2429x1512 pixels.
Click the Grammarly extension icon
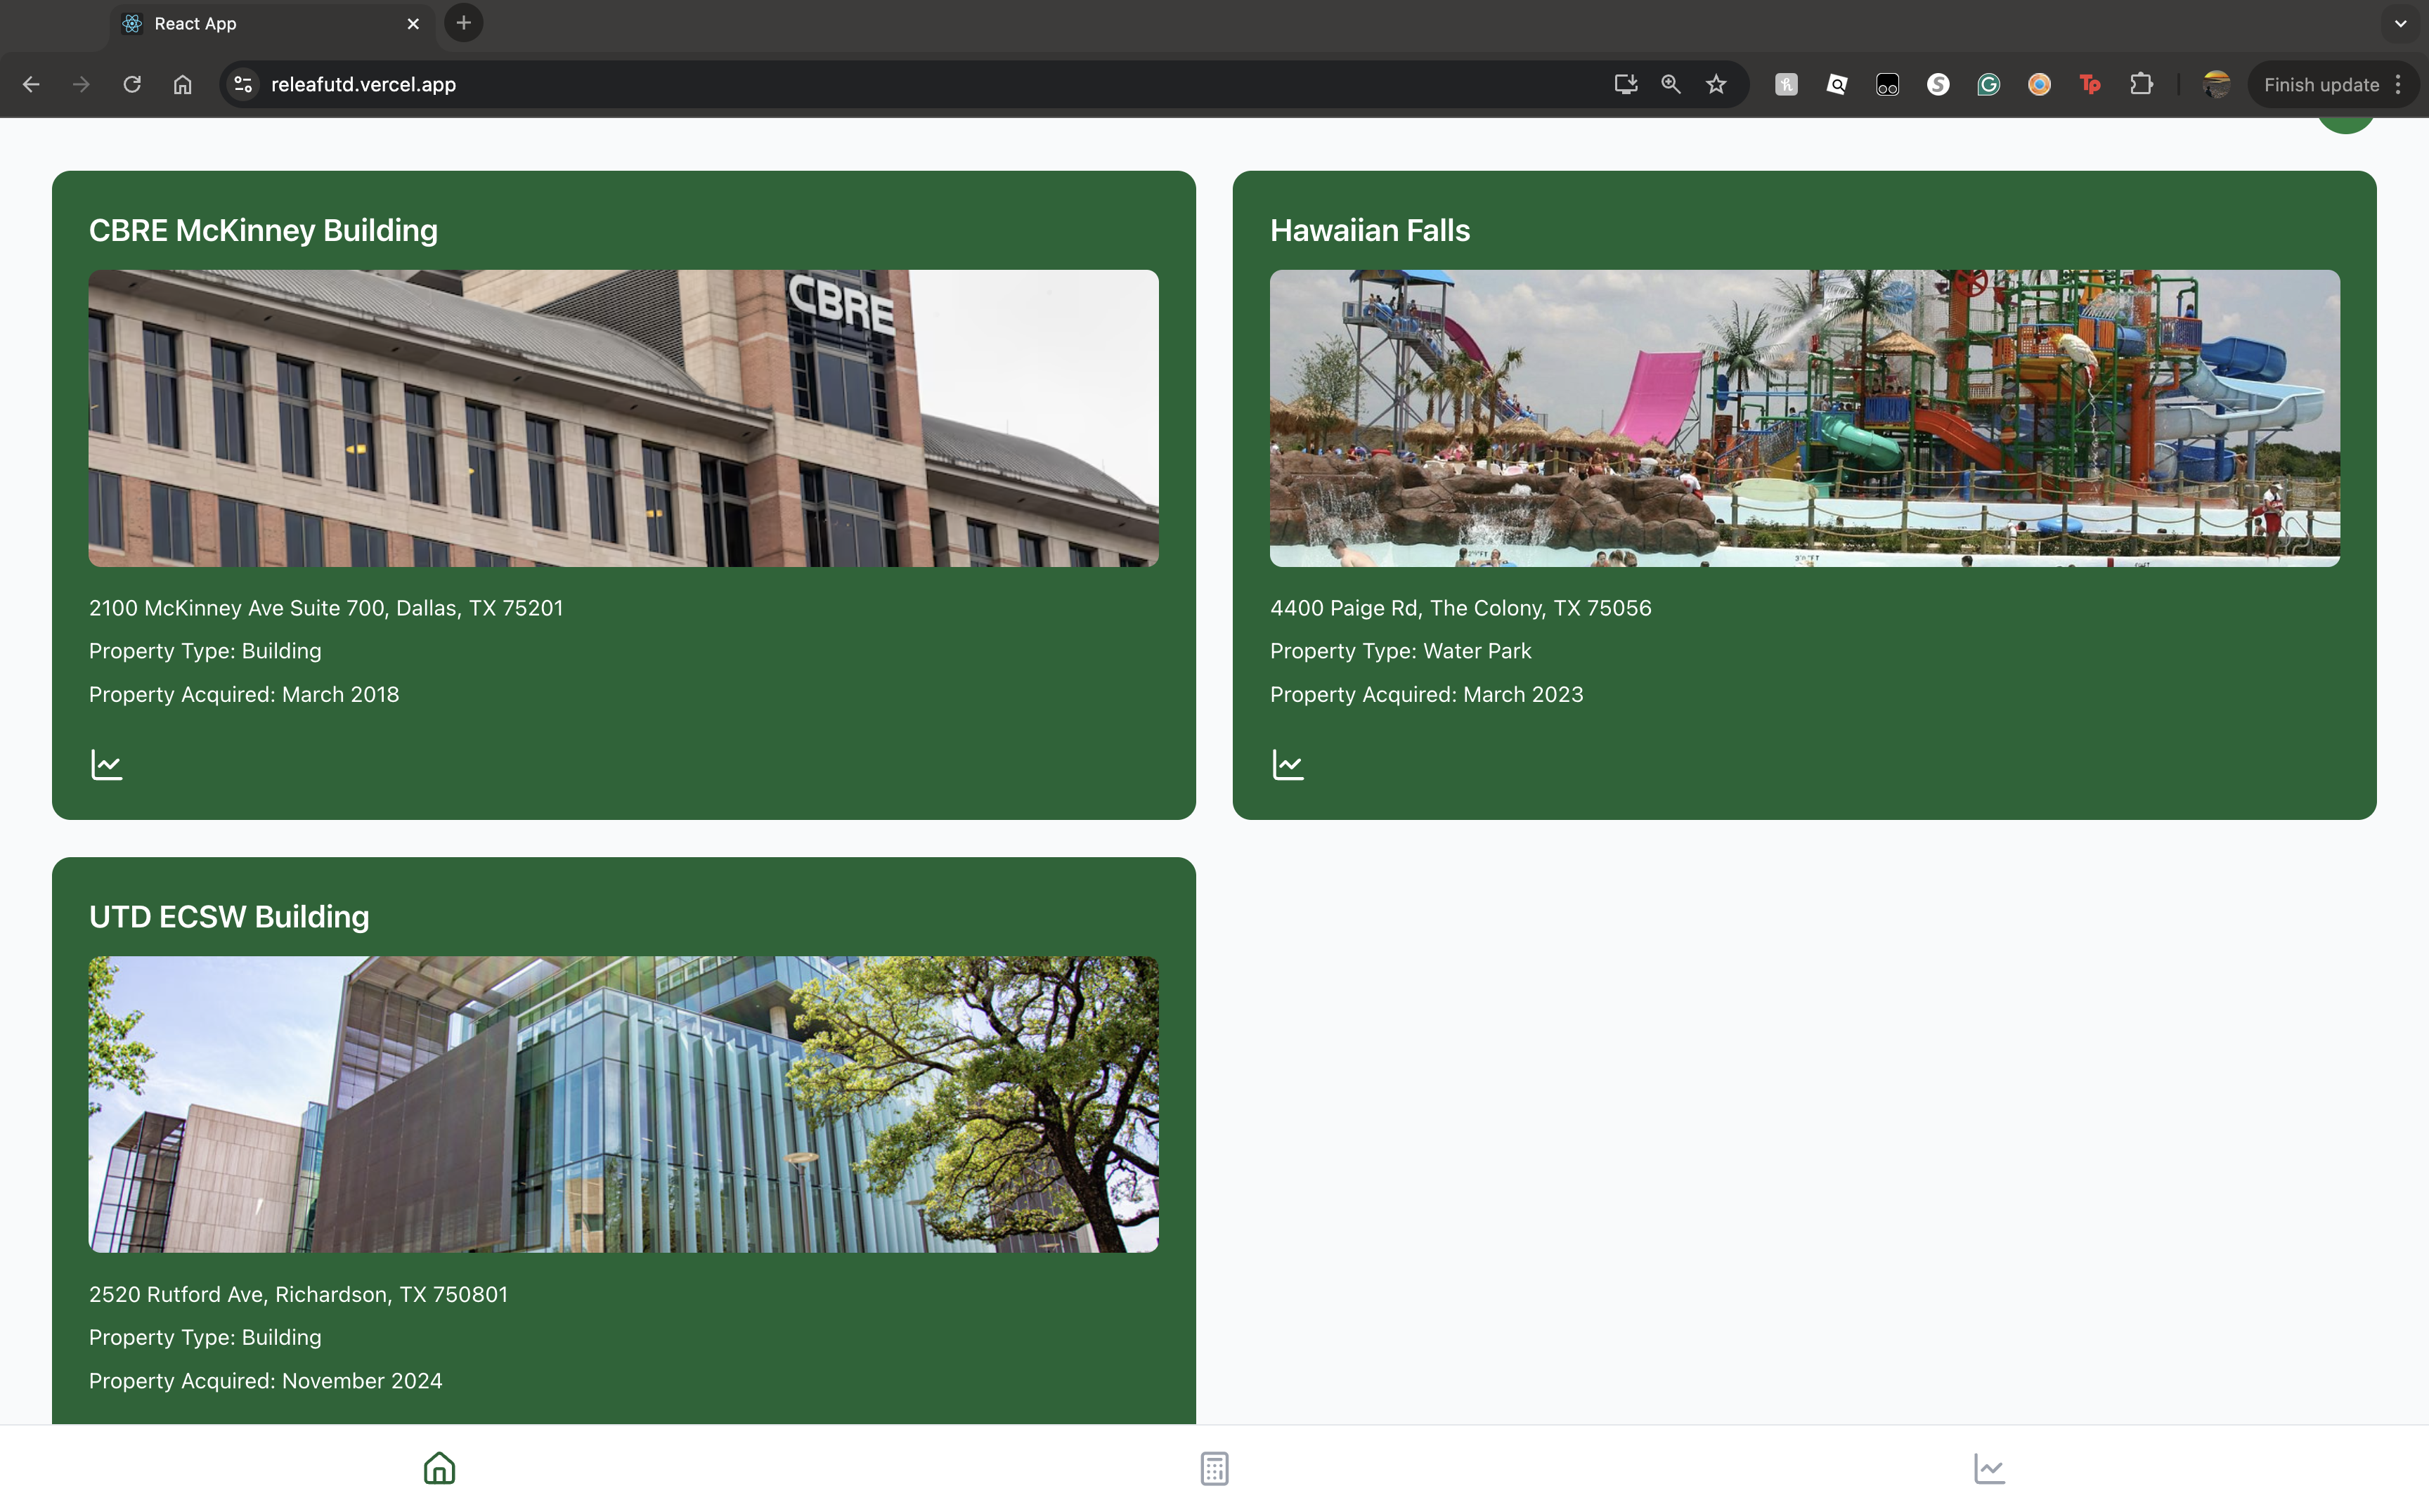tap(1988, 85)
